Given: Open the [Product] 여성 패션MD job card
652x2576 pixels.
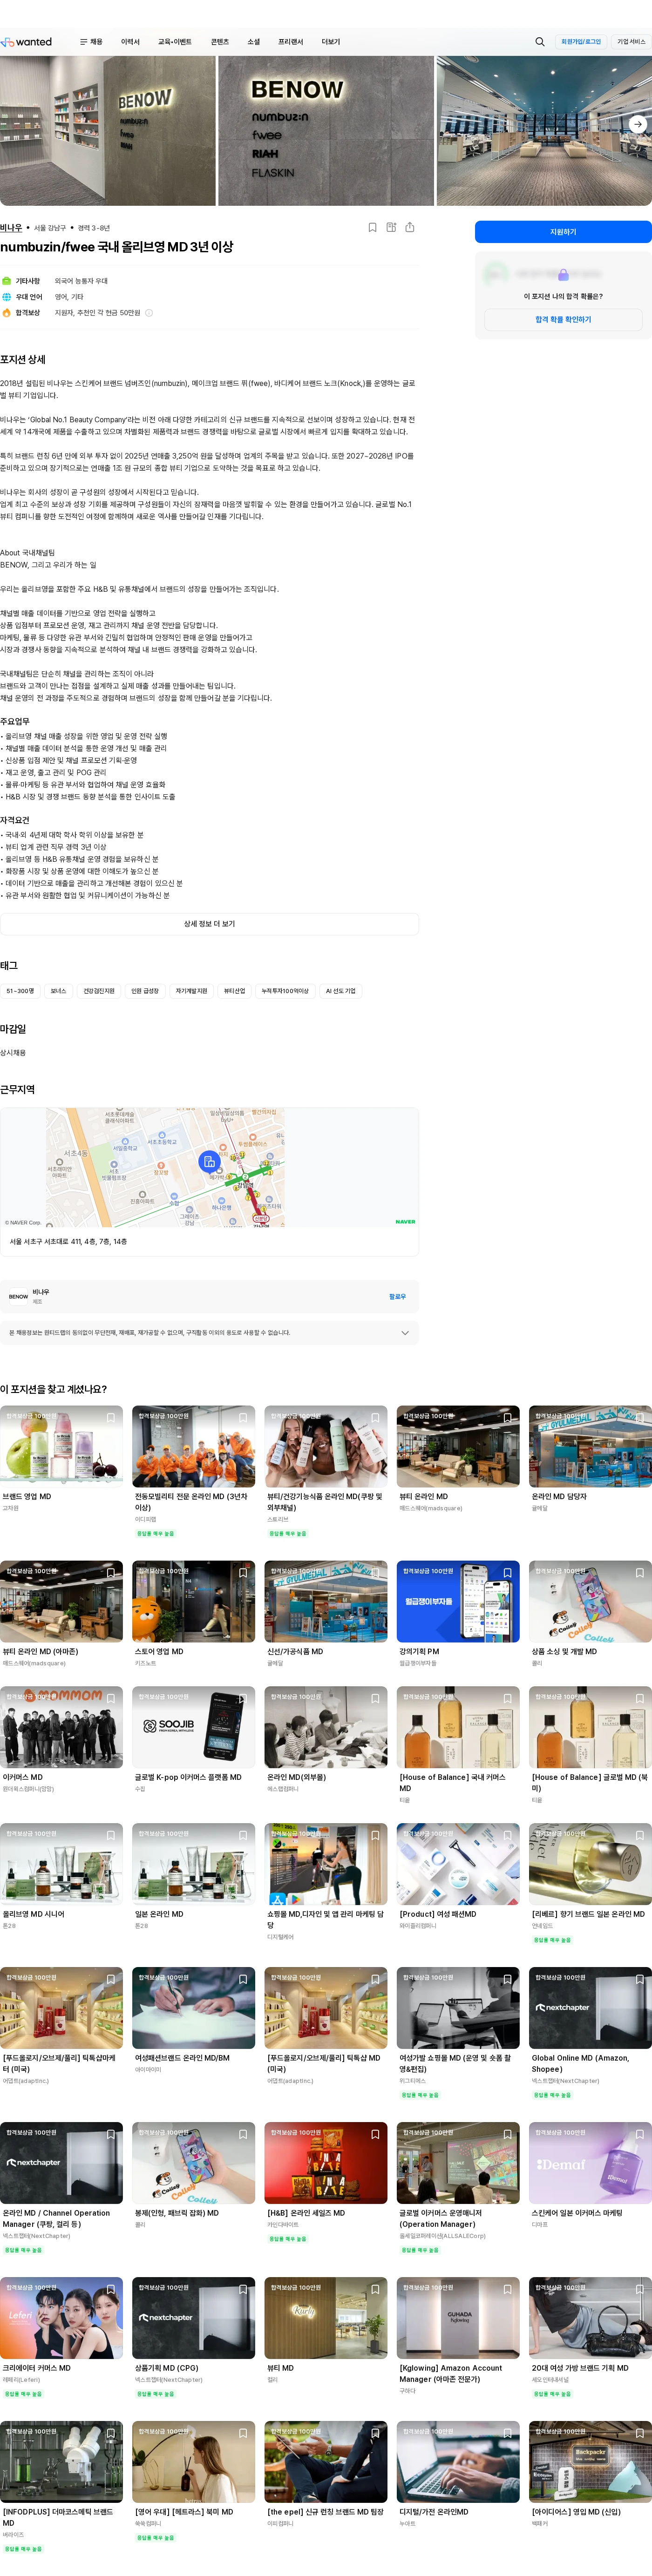Looking at the screenshot, I should tap(458, 1877).
